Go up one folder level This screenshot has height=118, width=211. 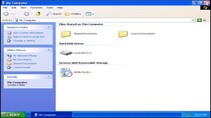point(38,14)
